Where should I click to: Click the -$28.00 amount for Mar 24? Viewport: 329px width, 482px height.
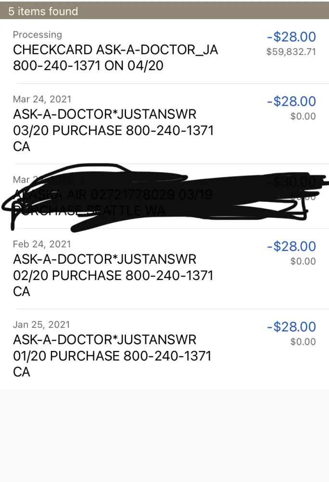click(x=291, y=102)
